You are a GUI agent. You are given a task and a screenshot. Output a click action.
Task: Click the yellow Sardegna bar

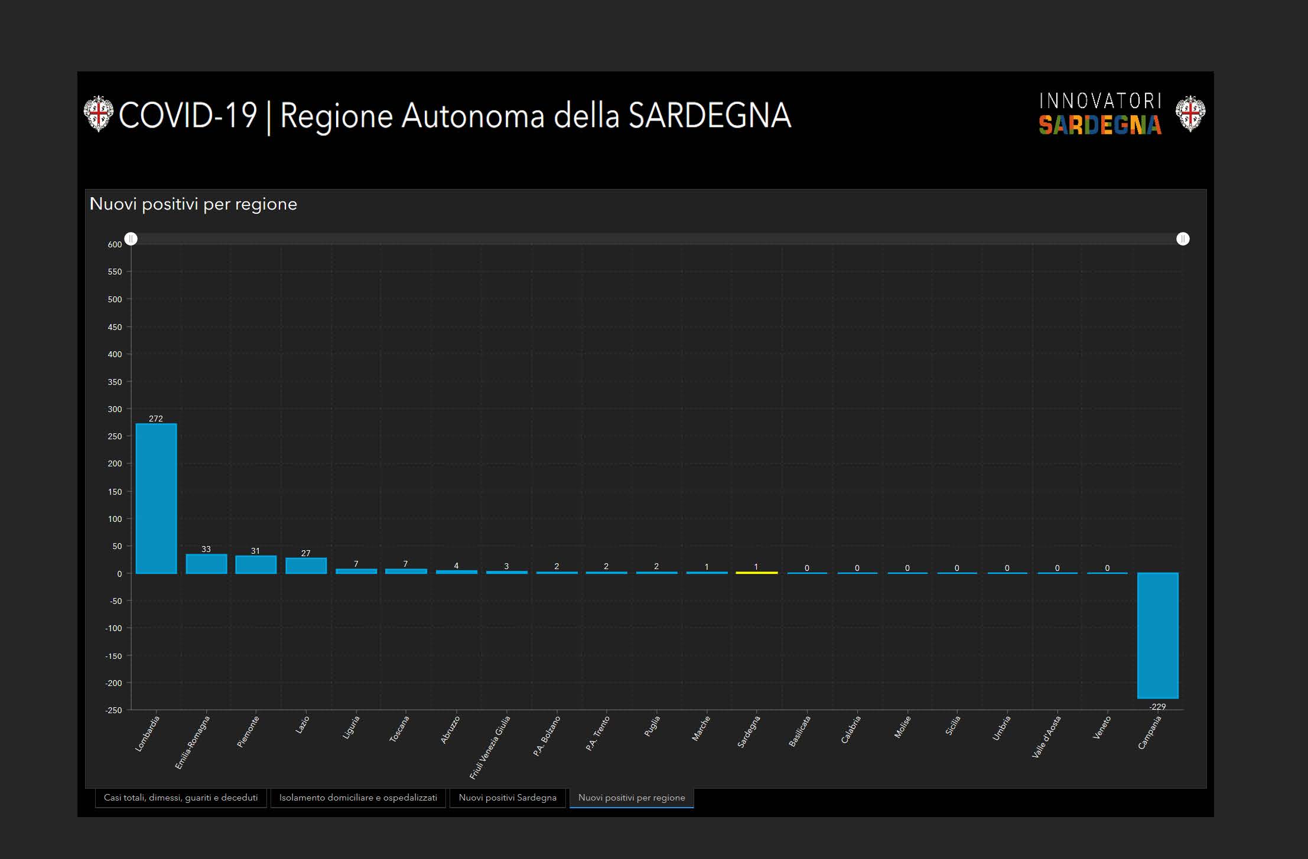point(756,573)
